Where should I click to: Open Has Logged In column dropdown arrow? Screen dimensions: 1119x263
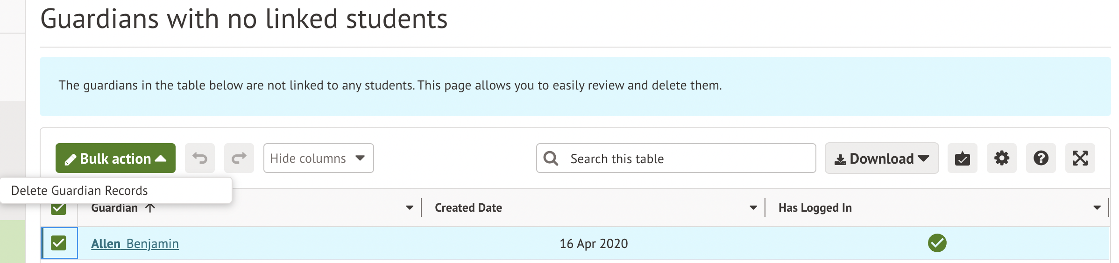pyautogui.click(x=1097, y=208)
